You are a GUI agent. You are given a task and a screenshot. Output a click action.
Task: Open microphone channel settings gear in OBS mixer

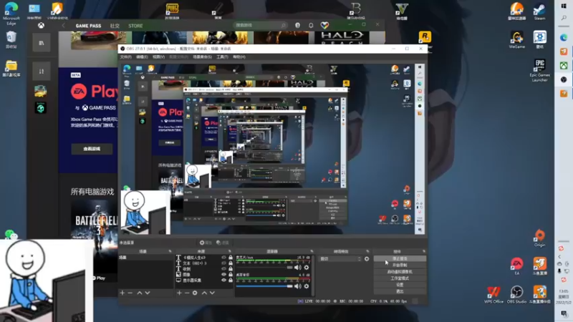click(307, 268)
